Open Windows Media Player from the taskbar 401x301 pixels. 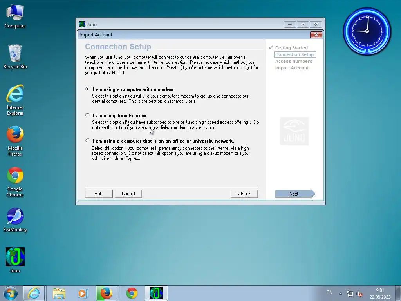coord(83,293)
